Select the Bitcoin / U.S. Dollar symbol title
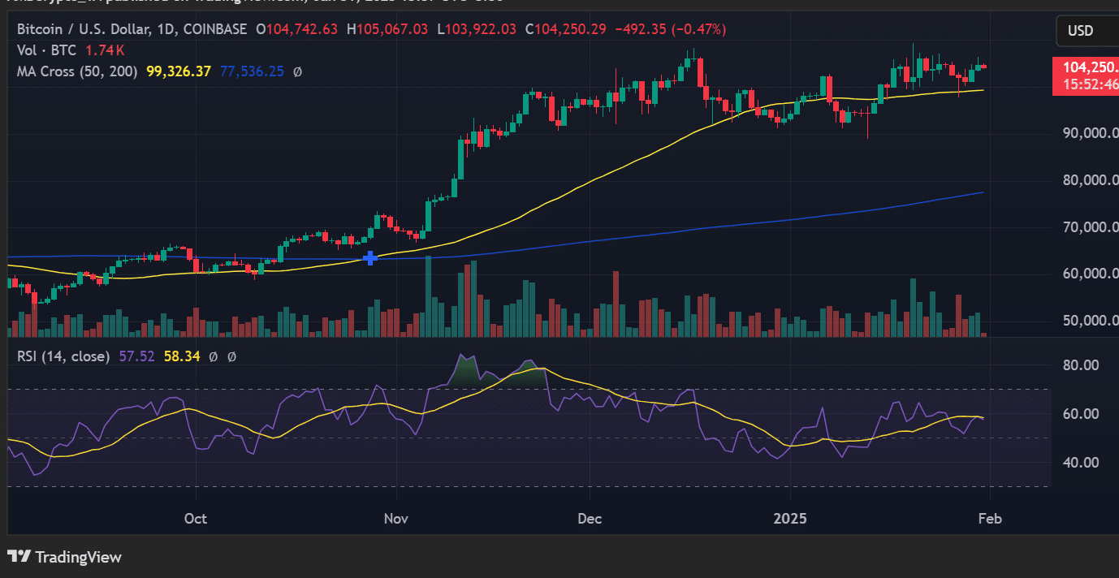Viewport: 1119px width, 578px height. 132,29
